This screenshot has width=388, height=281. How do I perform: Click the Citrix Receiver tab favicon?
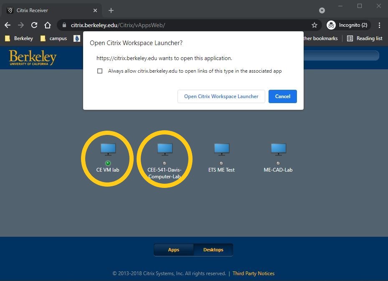[10, 10]
